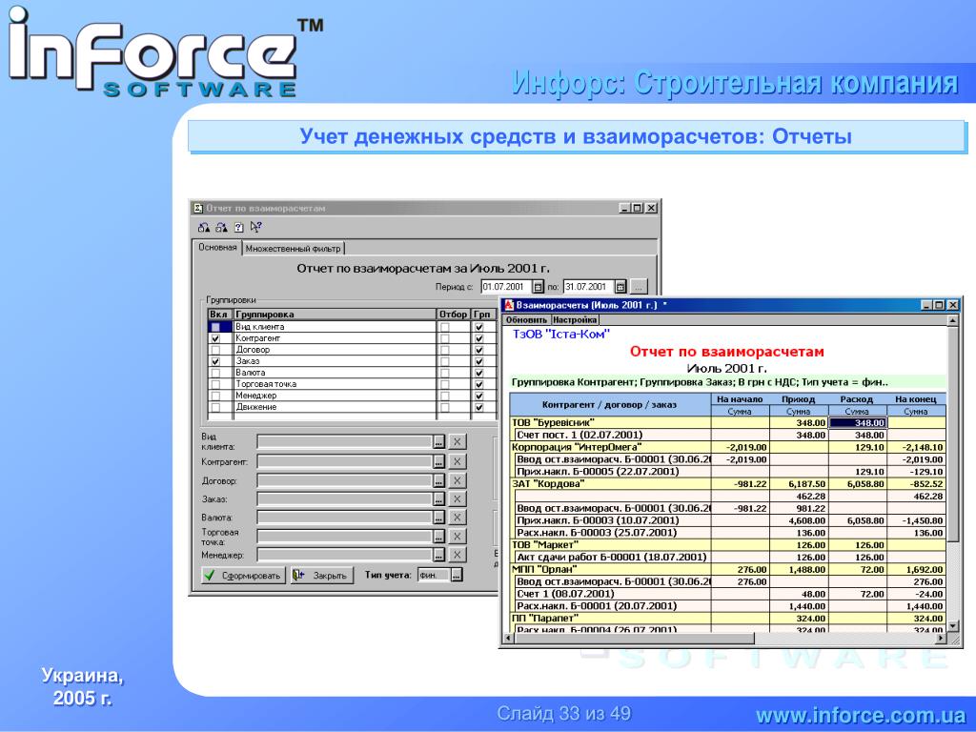Click the Отчет по взаиморасчетам title bar icon
Screen dimensions: 976x732
198,208
